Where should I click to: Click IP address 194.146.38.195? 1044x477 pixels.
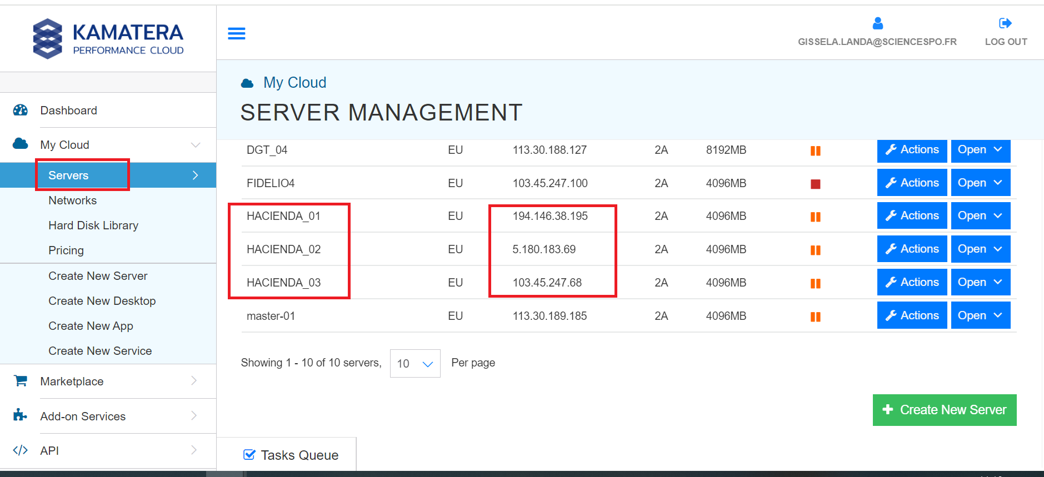pos(550,216)
